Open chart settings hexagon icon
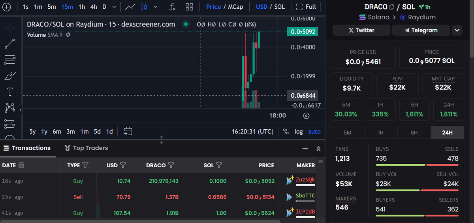This screenshot has height=223, width=474. (x=306, y=115)
